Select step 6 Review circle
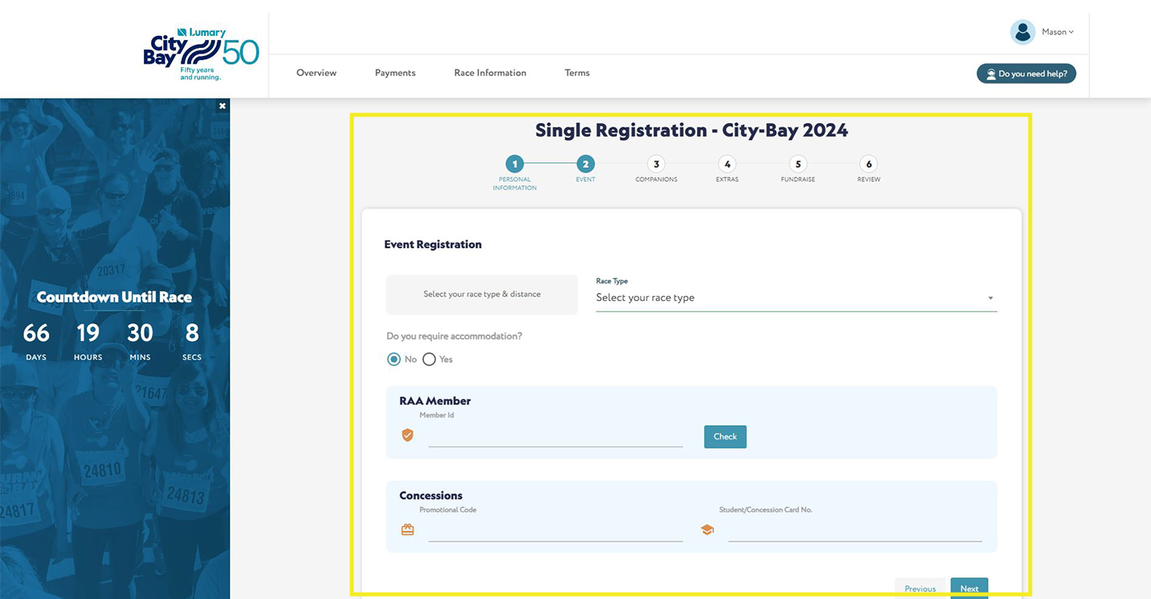The height and width of the screenshot is (599, 1151). 869,165
